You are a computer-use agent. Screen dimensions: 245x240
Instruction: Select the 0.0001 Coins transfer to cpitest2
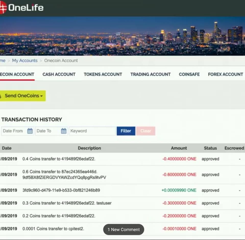coord(53,229)
